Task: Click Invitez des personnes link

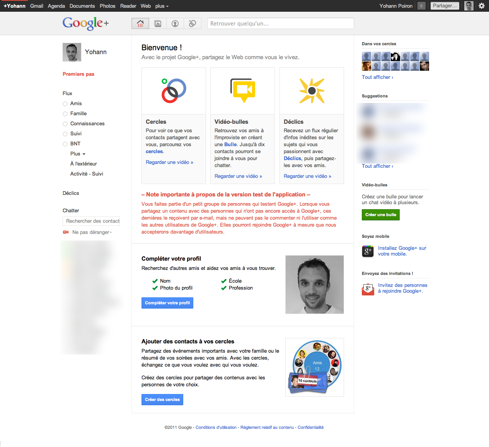Action: click(x=402, y=288)
